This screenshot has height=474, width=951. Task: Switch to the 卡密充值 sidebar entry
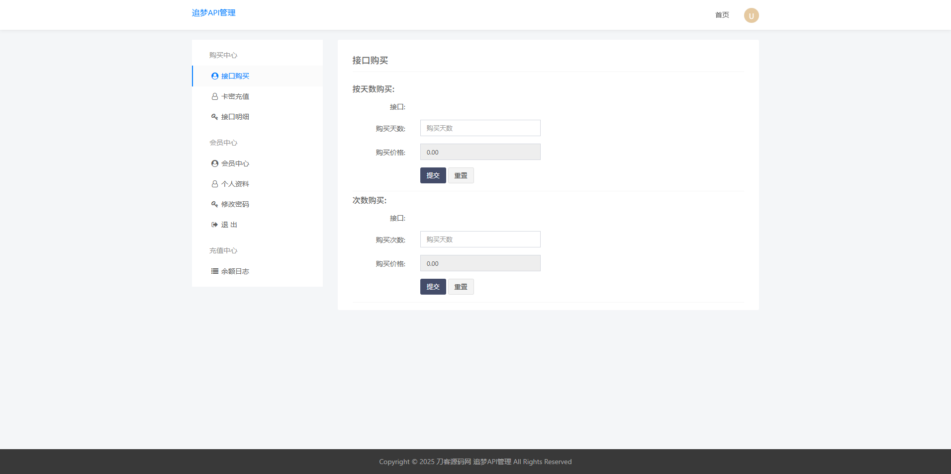click(x=235, y=96)
